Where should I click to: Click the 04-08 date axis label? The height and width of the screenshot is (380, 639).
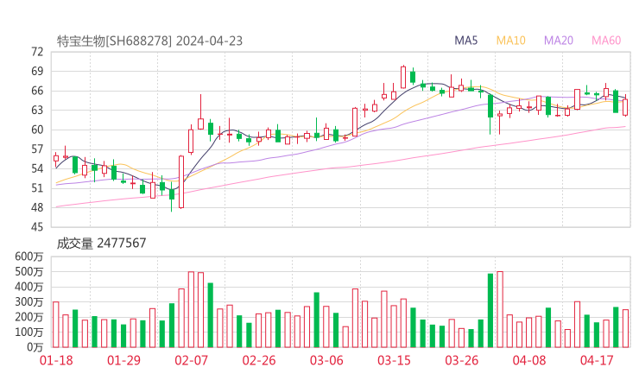click(529, 360)
